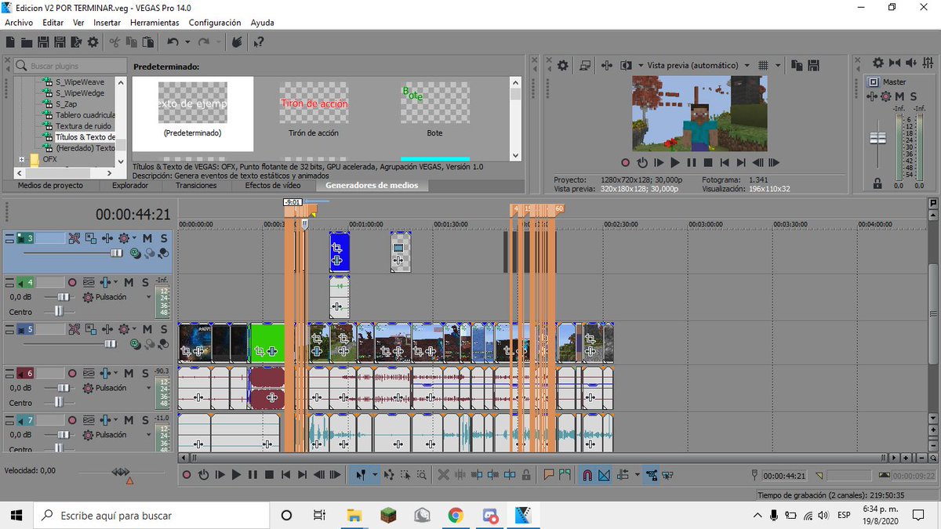Switch to Efectos de vídeo tab

tap(272, 186)
